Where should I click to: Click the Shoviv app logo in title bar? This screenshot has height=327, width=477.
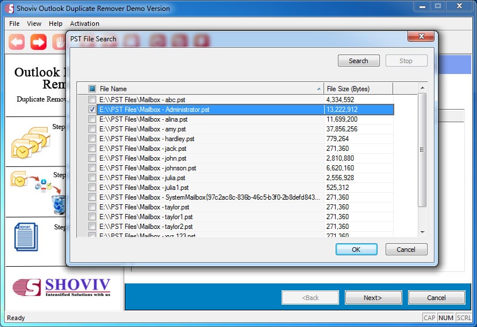pyautogui.click(x=9, y=9)
